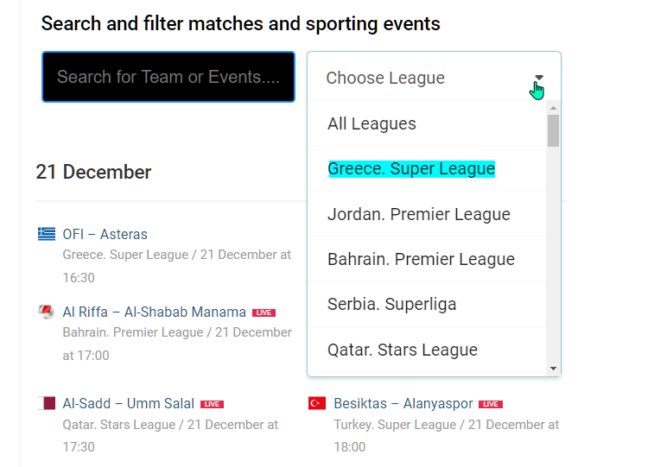648x467 pixels.
Task: Collapse the Choose League dropdown arrow
Action: point(539,78)
